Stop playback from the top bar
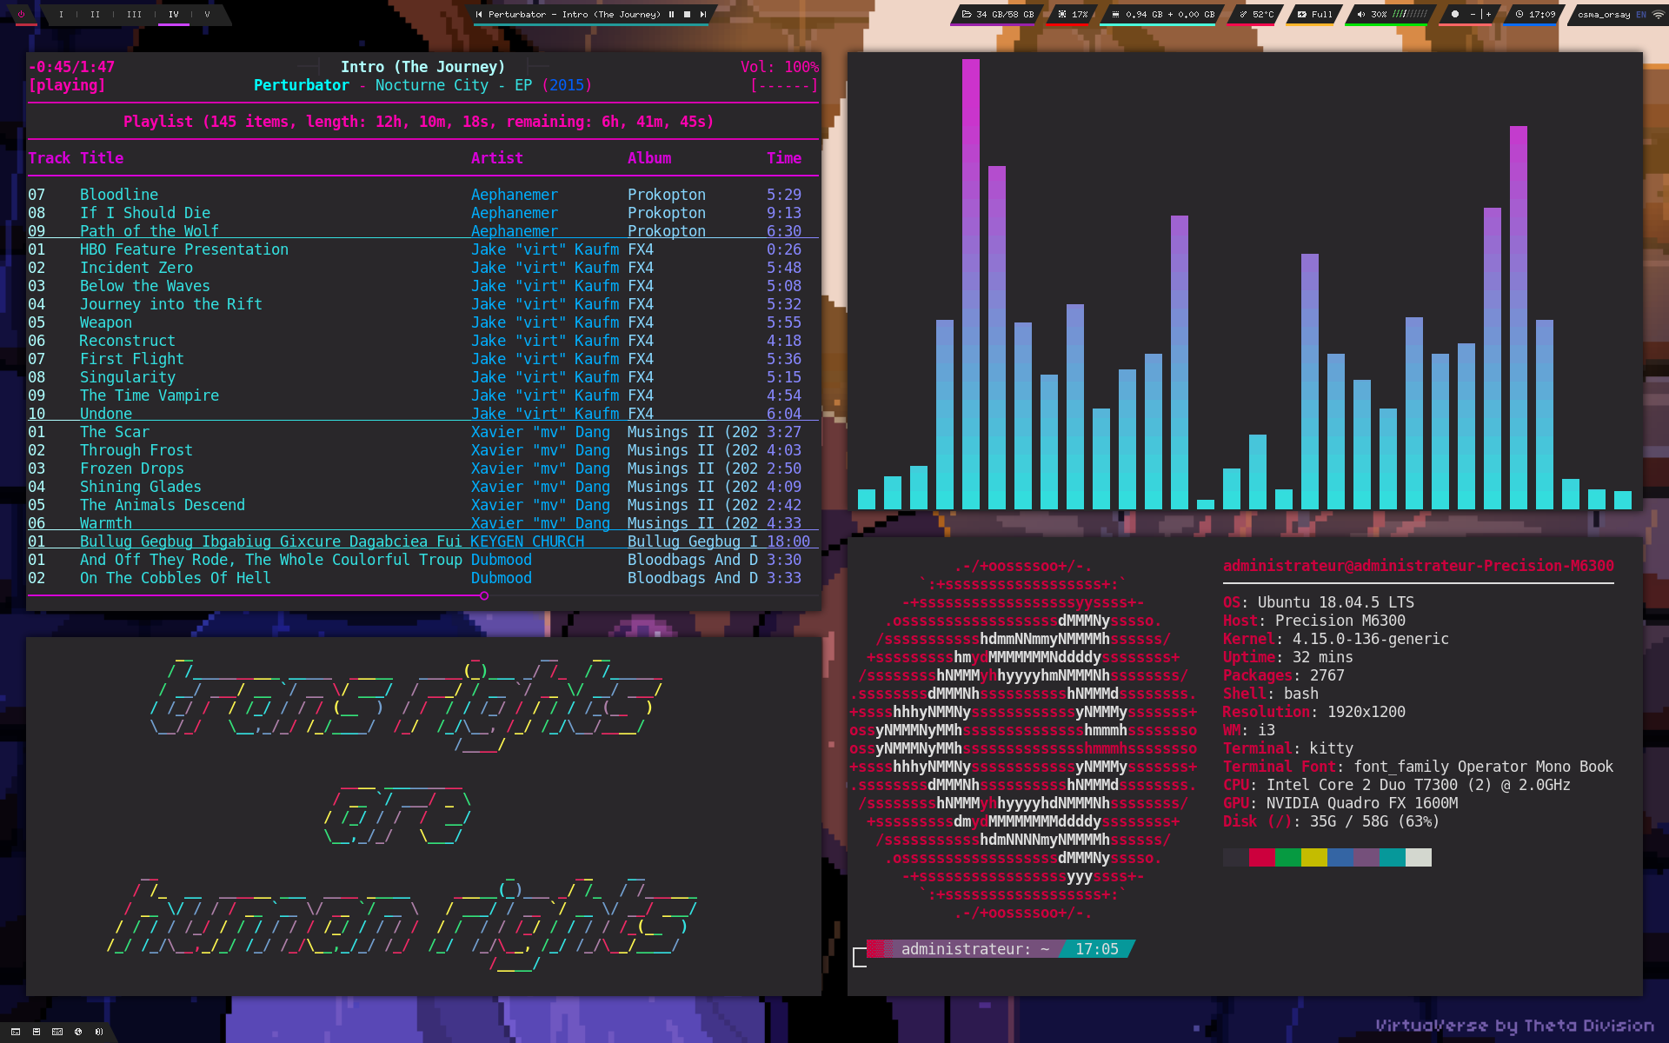Image resolution: width=1669 pixels, height=1043 pixels. tap(687, 14)
